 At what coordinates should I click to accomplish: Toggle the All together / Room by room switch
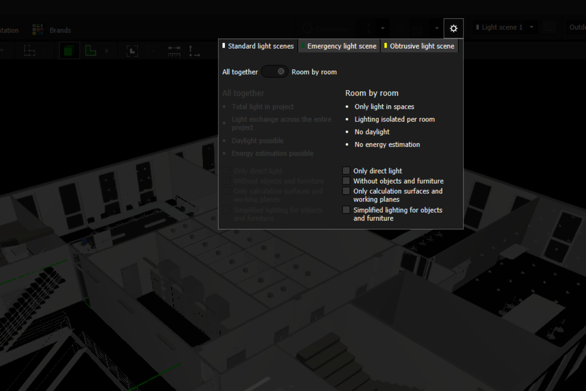tap(275, 72)
